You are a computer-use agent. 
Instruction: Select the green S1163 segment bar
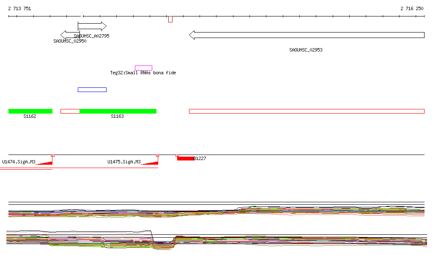point(118,111)
